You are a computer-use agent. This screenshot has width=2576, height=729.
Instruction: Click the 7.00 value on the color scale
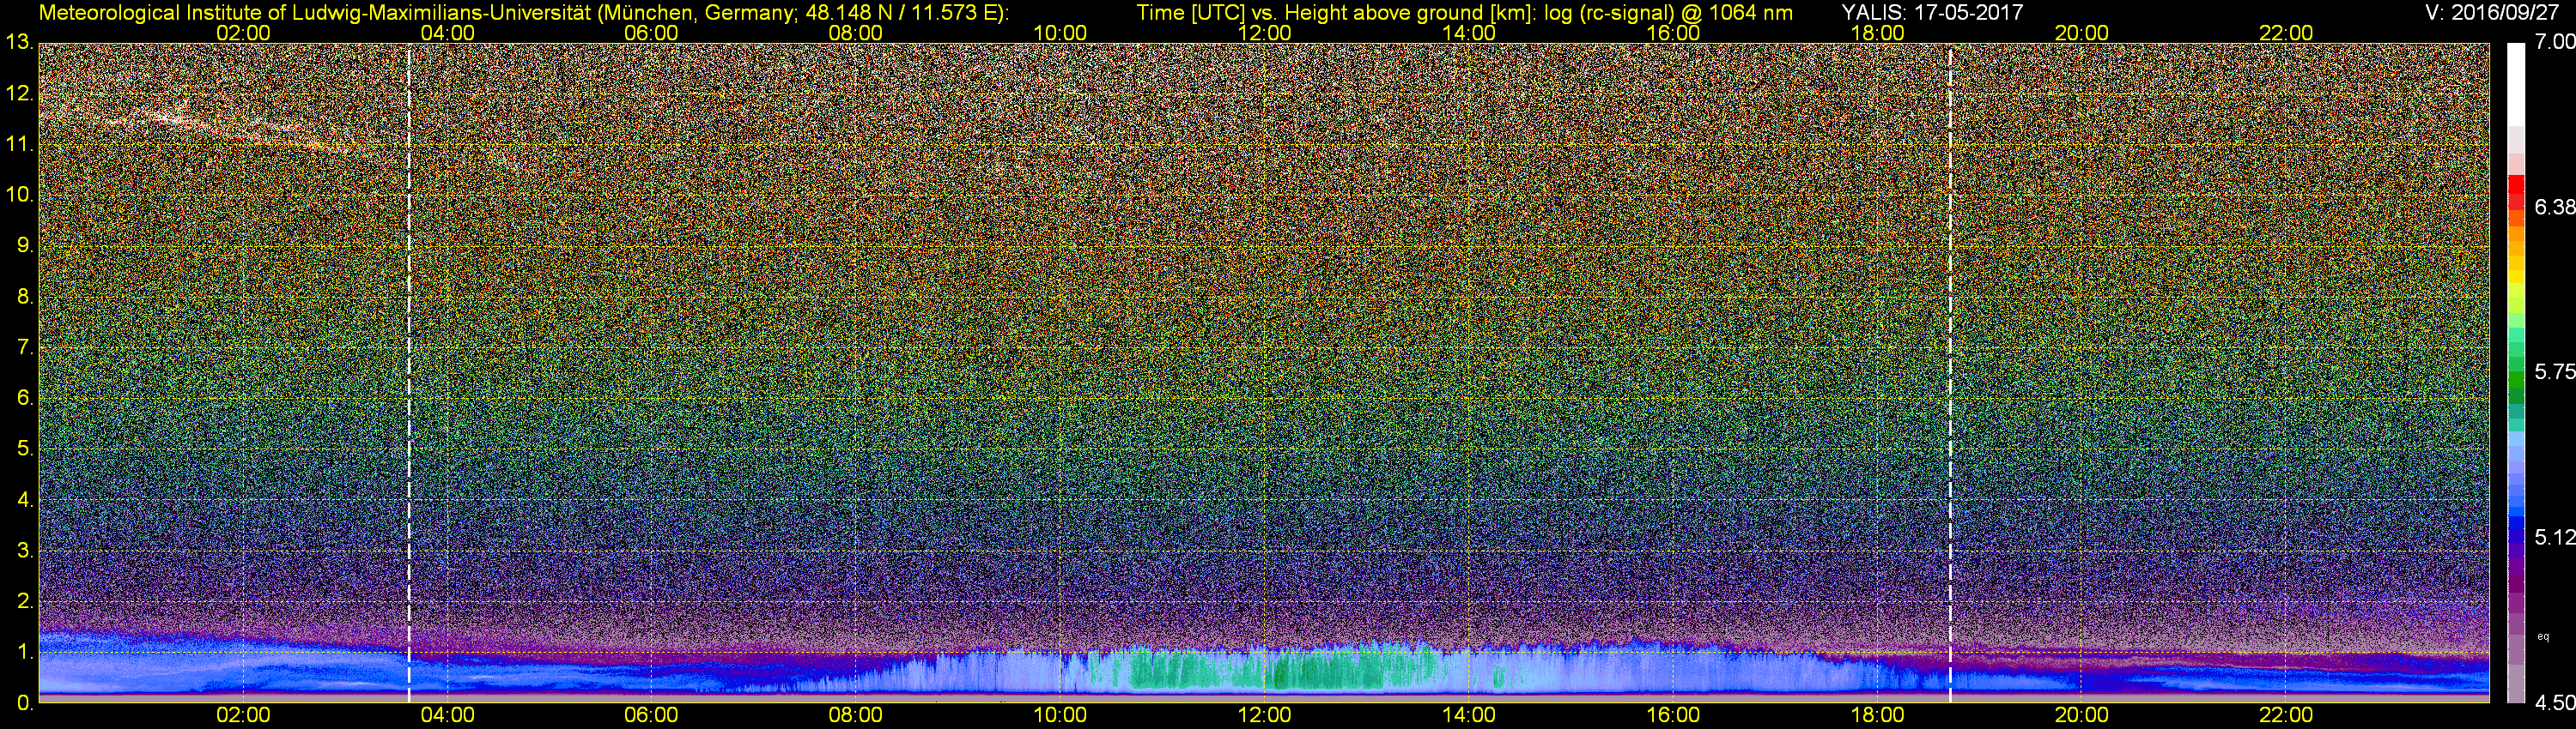coord(2554,42)
